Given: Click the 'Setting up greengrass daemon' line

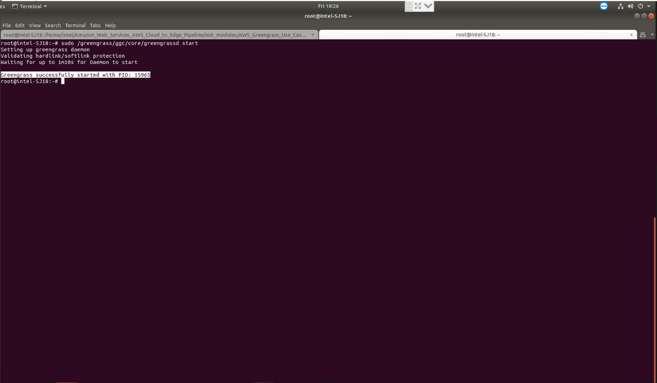Looking at the screenshot, I should pos(45,49).
